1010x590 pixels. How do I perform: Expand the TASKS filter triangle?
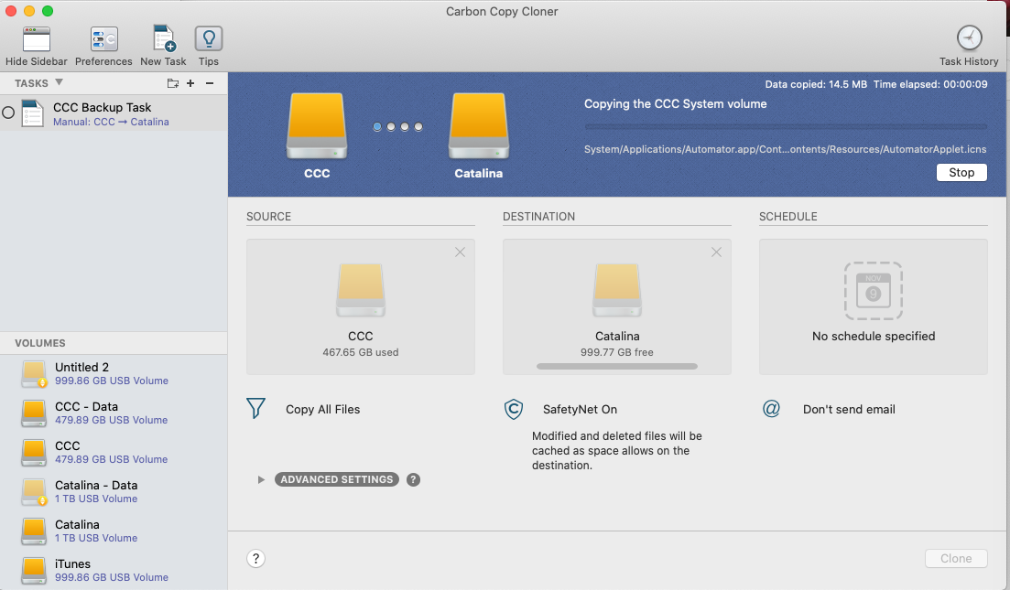(x=59, y=82)
